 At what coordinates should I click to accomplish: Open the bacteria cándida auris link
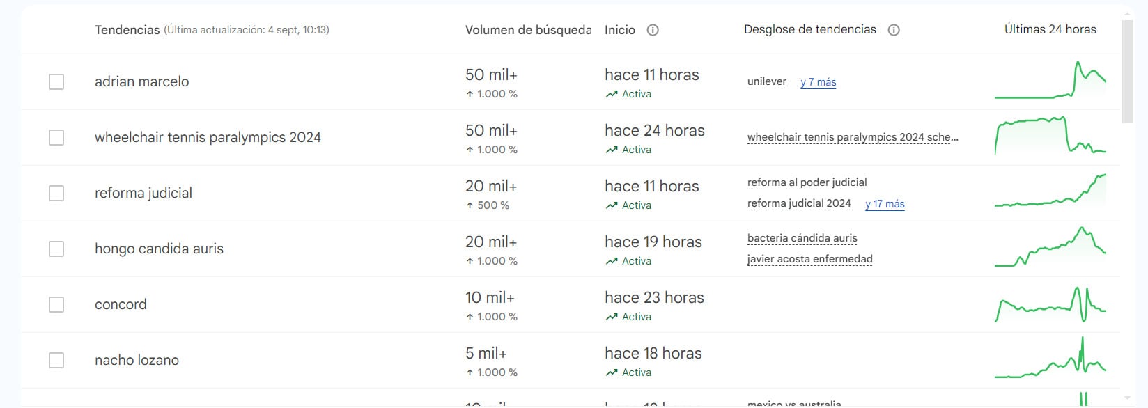pyautogui.click(x=802, y=238)
